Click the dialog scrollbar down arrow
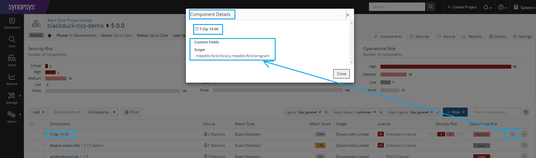Viewport: 536px width, 158px height. 352,62
